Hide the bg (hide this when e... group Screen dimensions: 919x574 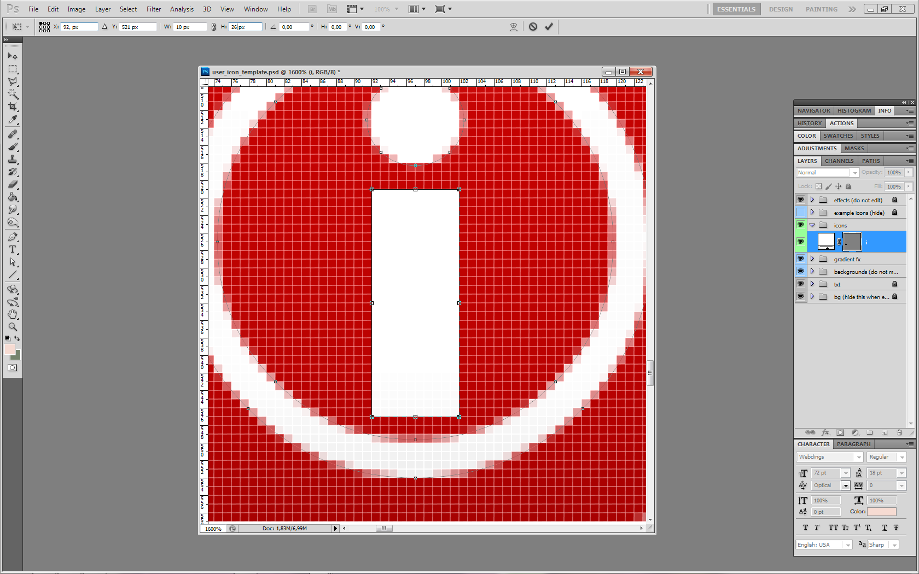coord(800,297)
